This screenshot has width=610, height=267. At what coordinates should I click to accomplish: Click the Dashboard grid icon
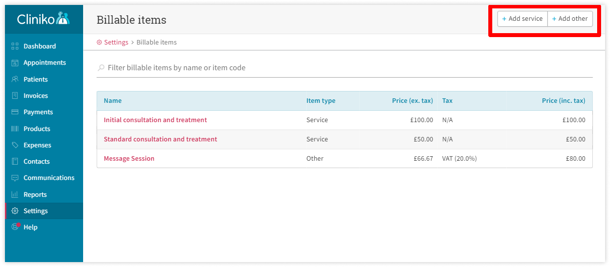coord(15,46)
